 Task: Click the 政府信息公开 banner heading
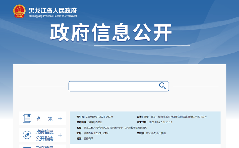[x=111, y=33]
